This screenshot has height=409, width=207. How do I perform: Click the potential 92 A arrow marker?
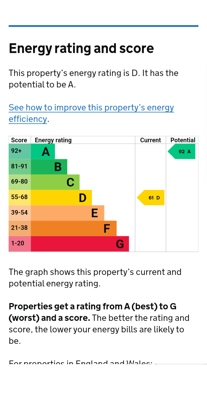pos(182,152)
